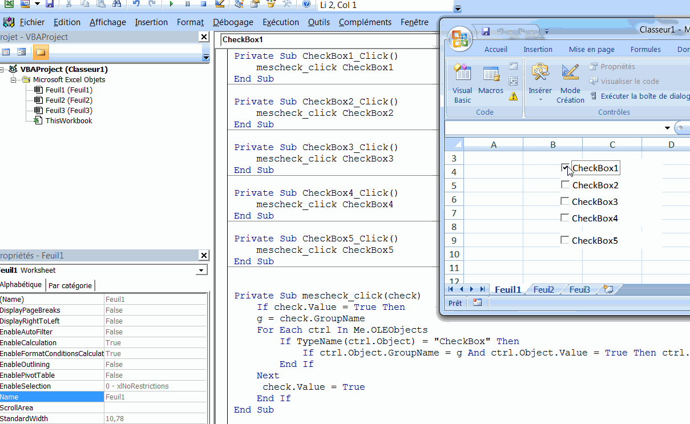690x424 pixels.
Task: Open the Visual Basic editor from Excel ribbon
Action: [462, 83]
